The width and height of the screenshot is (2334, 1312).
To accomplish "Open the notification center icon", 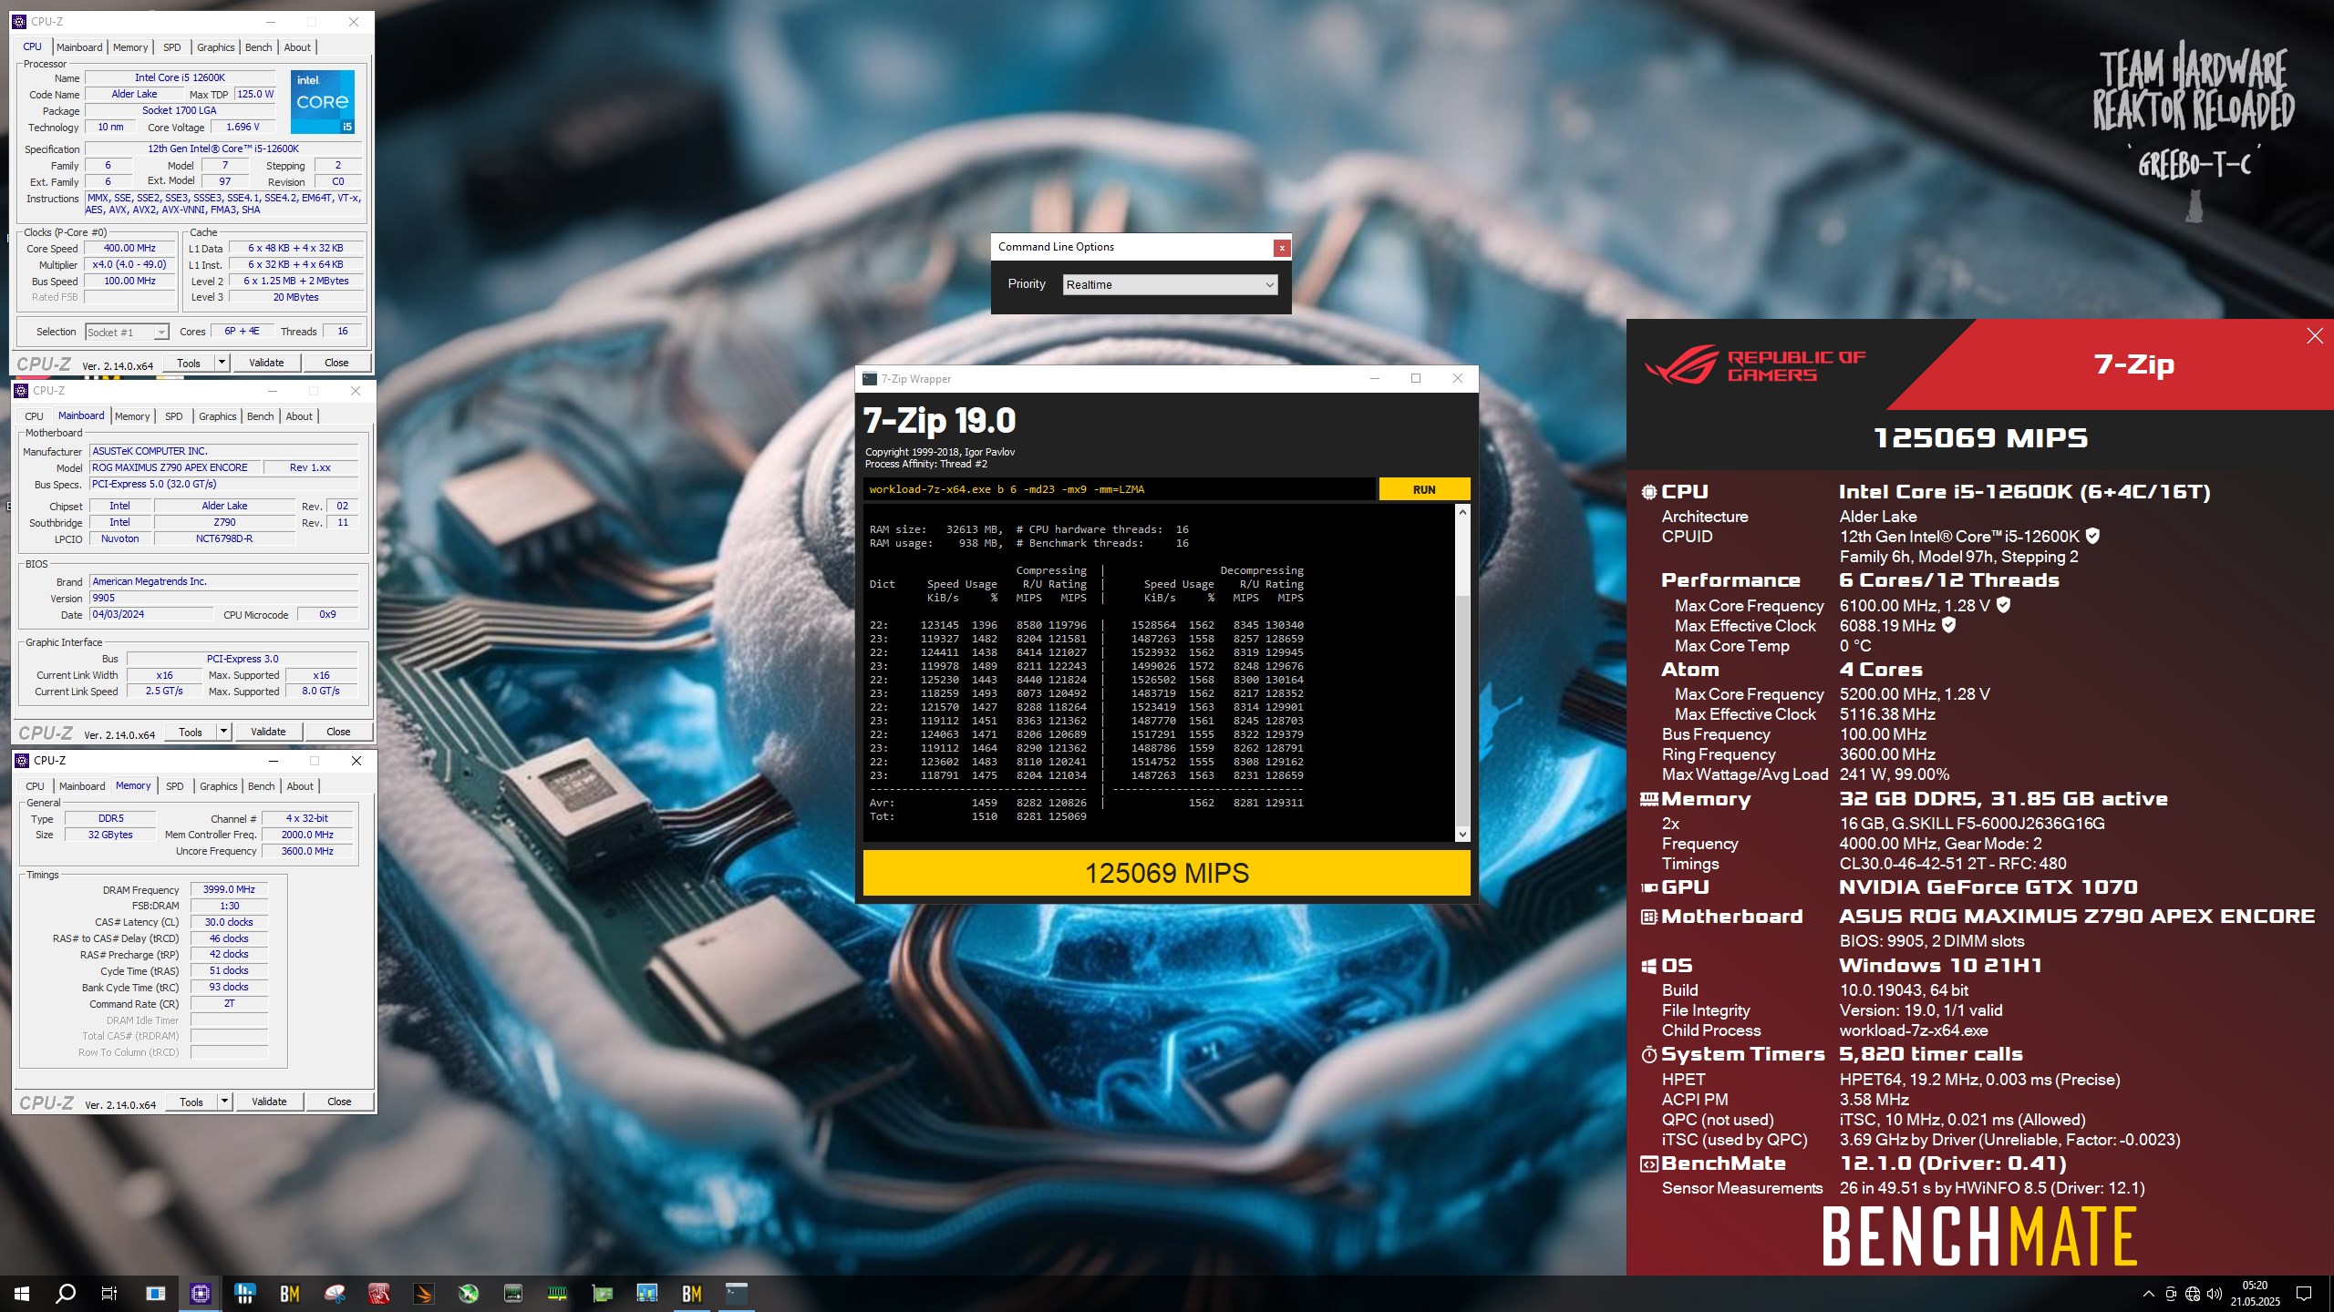I will (x=2304, y=1294).
